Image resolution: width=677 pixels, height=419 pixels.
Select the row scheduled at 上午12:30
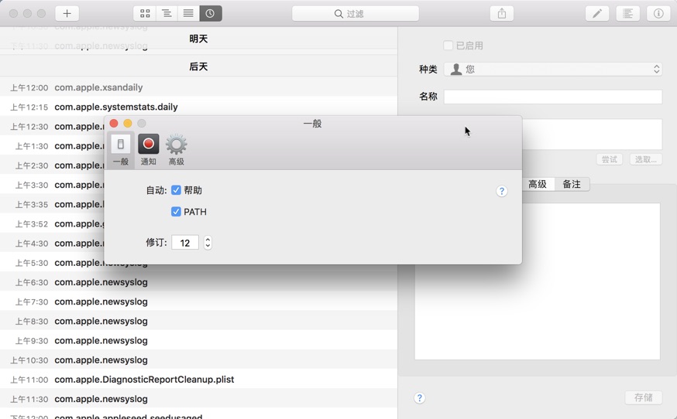tap(52, 127)
